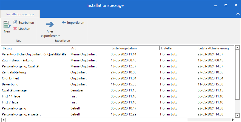241x122 pixels.
Task: Select the Frist 14 Tage row
Action: pyautogui.click(x=11, y=96)
